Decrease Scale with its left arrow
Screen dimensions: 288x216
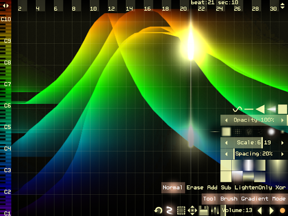(x=226, y=143)
